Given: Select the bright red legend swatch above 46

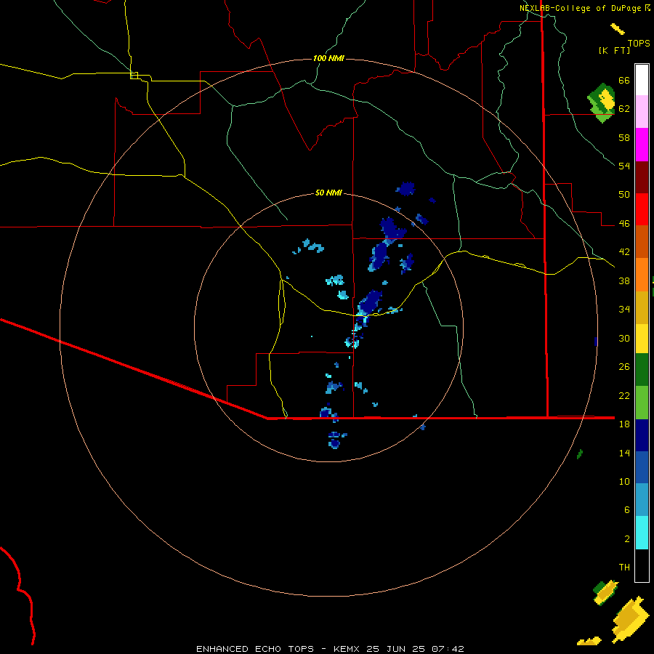Looking at the screenshot, I should tap(642, 209).
